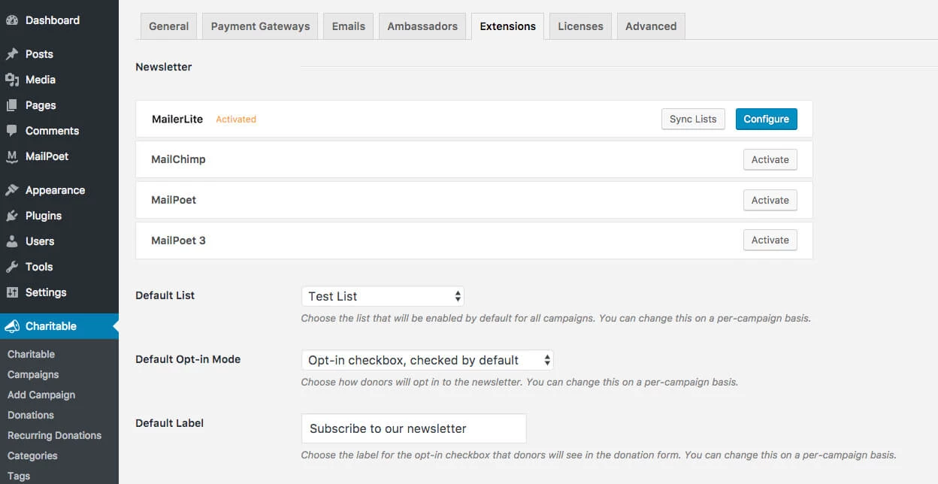Click the MailPoet M icon
Image resolution: width=938 pixels, height=484 pixels.
point(12,156)
